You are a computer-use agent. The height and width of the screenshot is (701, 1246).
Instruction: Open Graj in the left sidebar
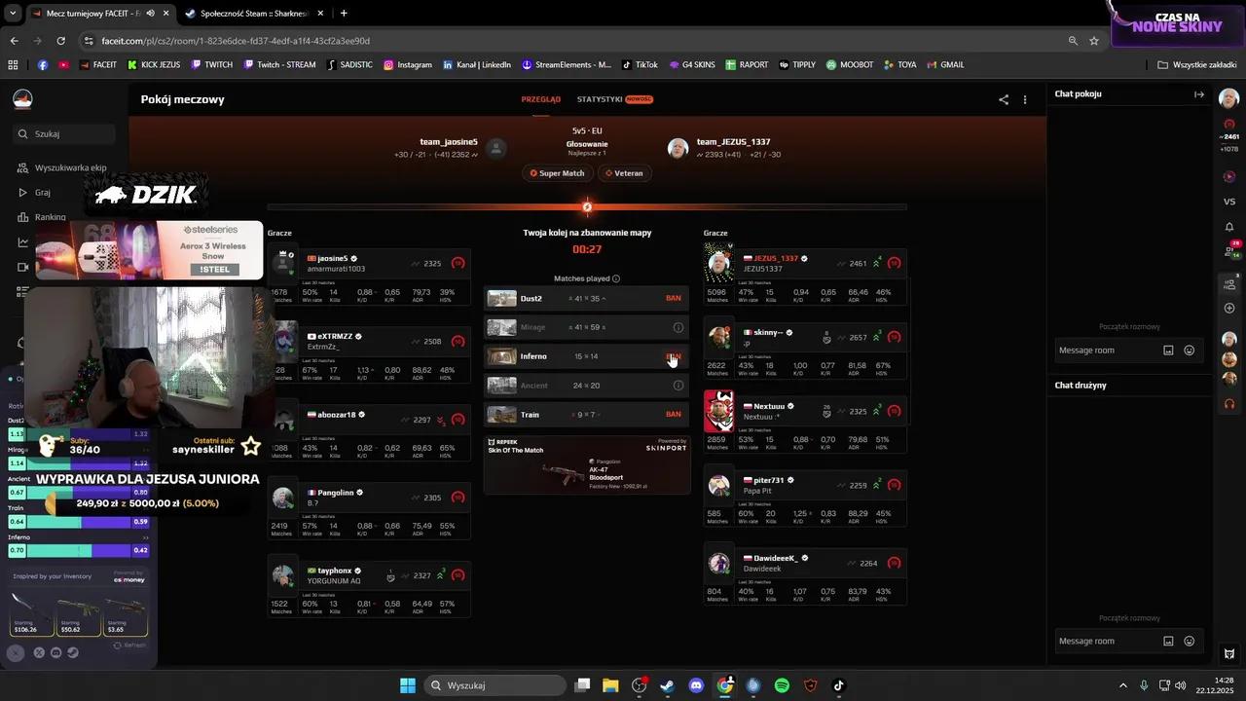[34, 193]
